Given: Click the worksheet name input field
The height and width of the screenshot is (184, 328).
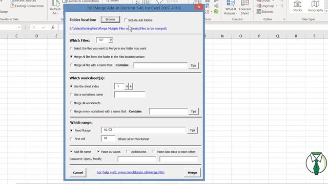Looking at the screenshot, I should point(130,95).
